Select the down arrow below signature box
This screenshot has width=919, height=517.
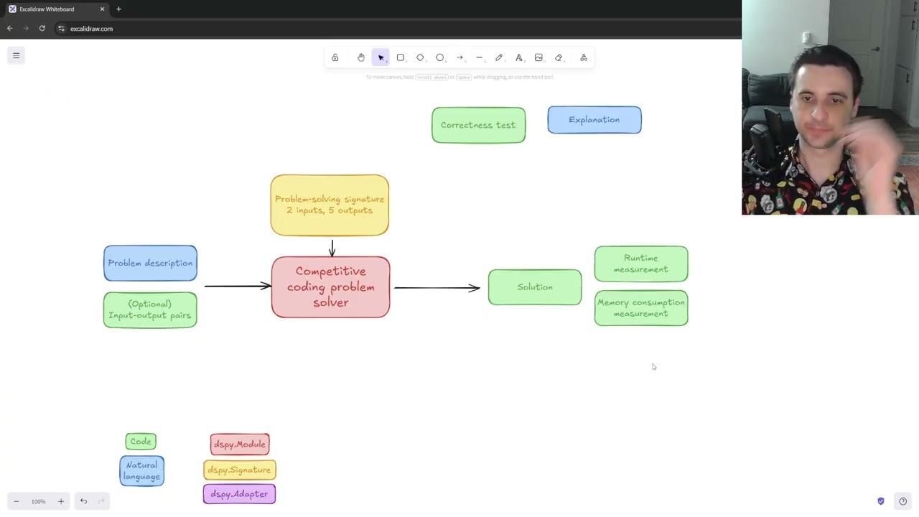point(332,248)
